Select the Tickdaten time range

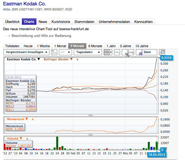point(12,46)
